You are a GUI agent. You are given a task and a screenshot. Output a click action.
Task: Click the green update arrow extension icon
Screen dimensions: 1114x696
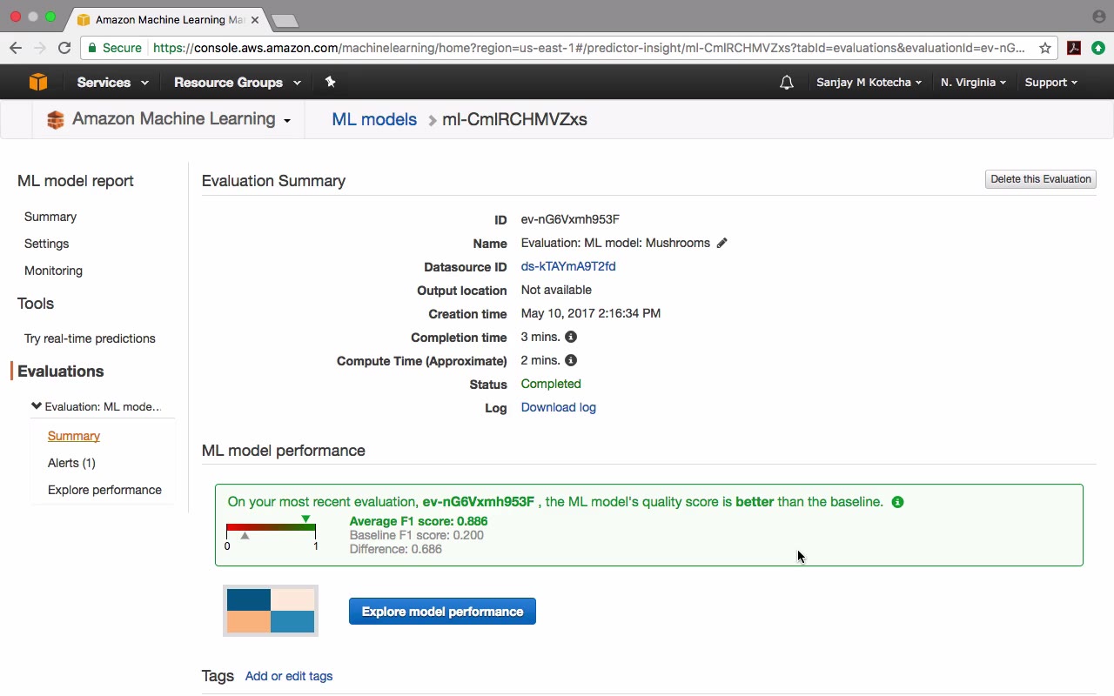pos(1098,48)
